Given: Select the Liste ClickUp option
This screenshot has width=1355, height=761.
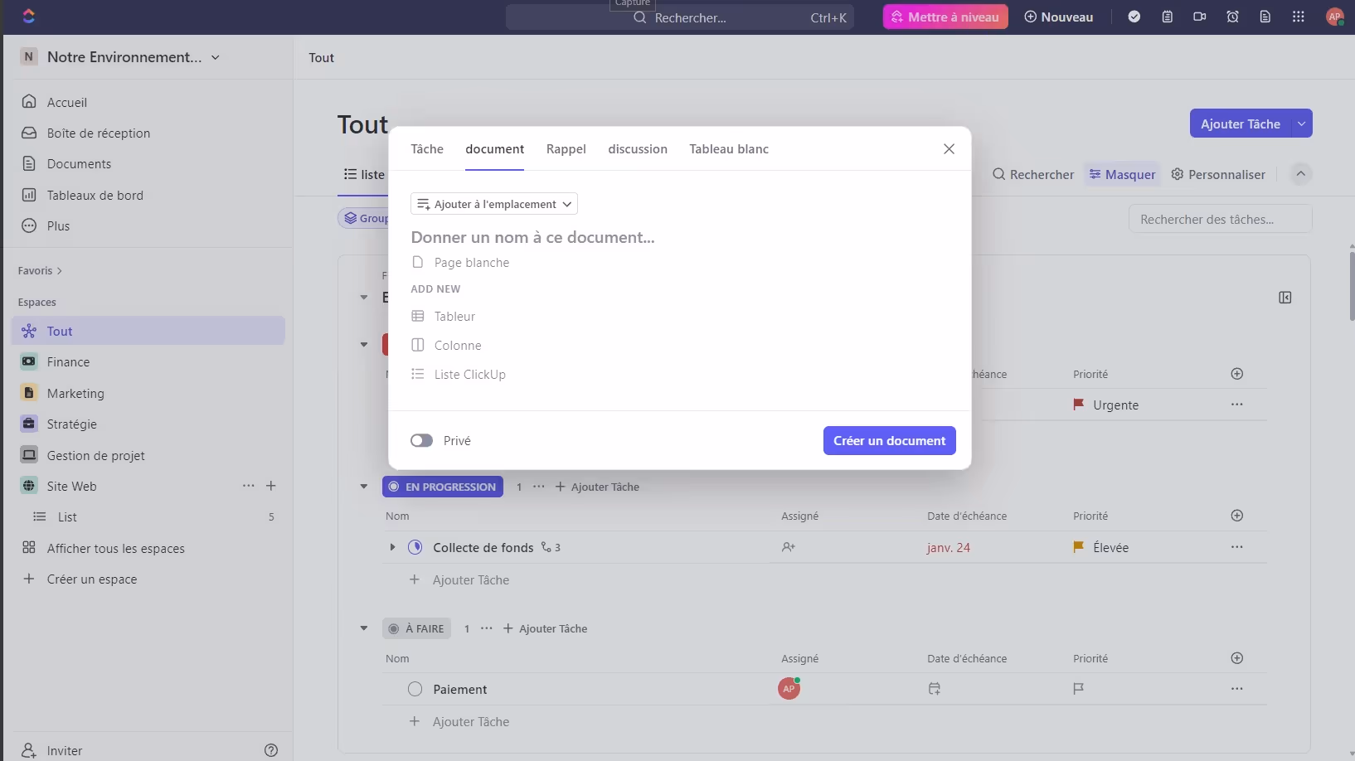Looking at the screenshot, I should click(469, 374).
